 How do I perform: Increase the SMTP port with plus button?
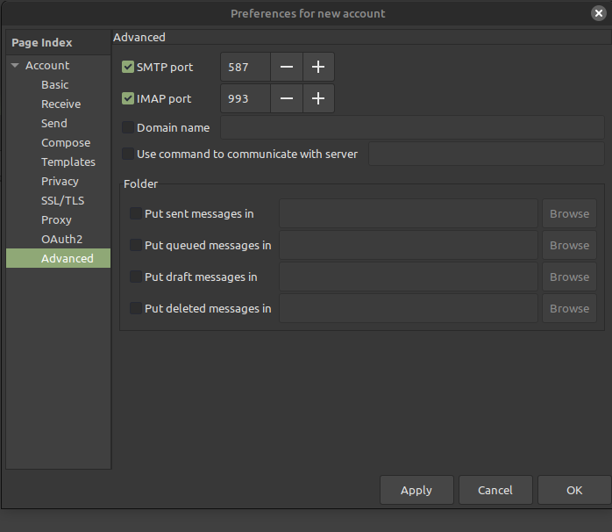point(318,67)
